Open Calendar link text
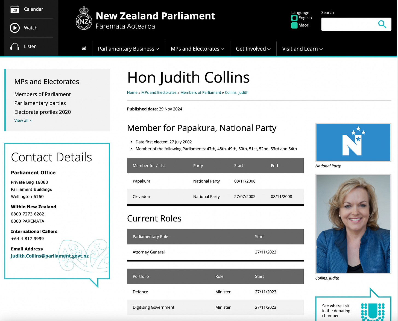 (x=34, y=9)
